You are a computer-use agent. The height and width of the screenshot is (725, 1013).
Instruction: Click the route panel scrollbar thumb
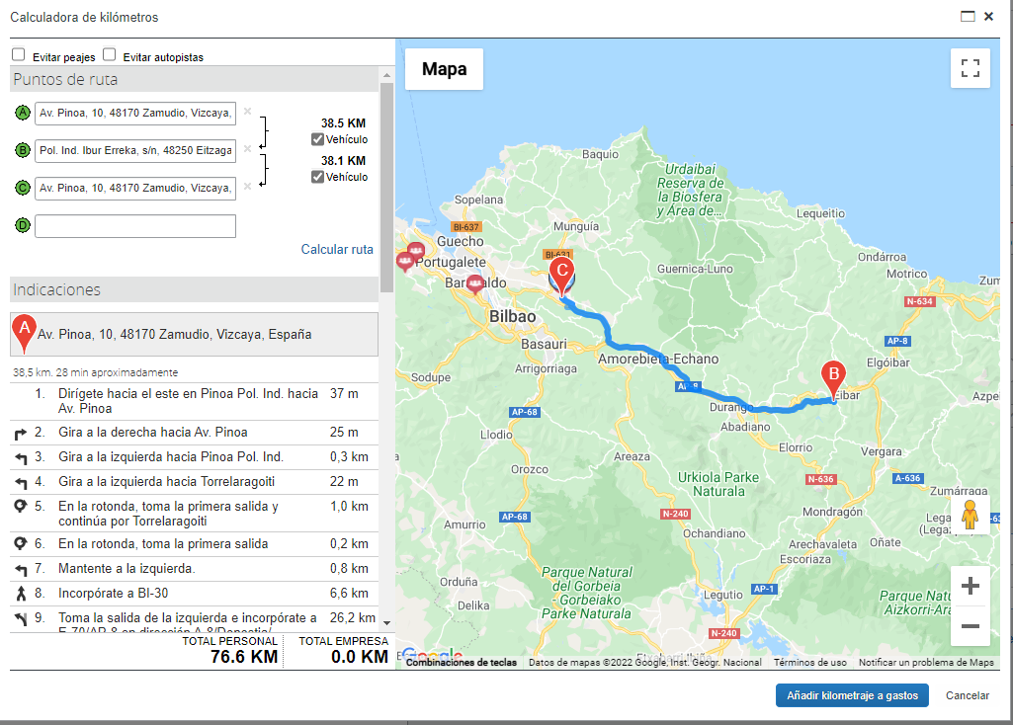click(386, 188)
